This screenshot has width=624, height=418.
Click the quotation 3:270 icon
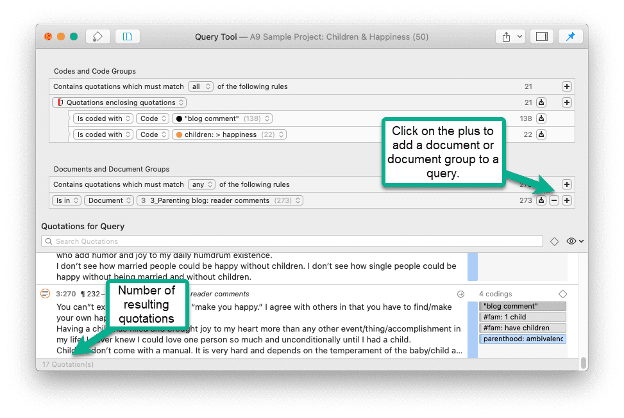click(46, 294)
